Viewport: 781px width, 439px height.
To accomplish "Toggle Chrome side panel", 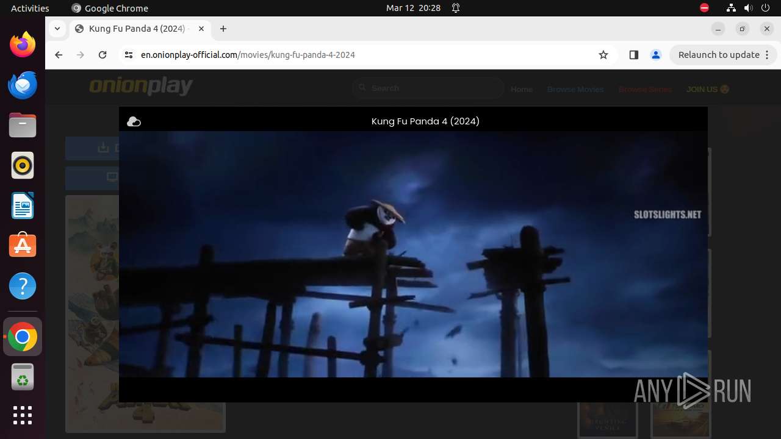I will point(633,55).
